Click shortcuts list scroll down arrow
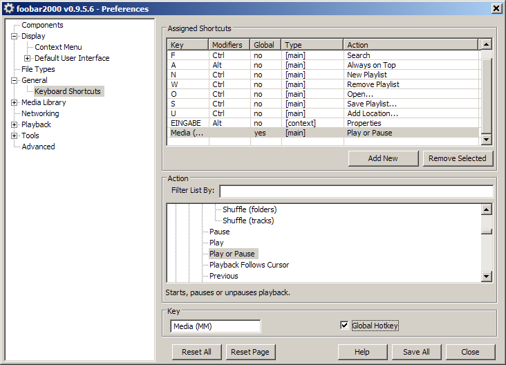The image size is (506, 365). 486,140
